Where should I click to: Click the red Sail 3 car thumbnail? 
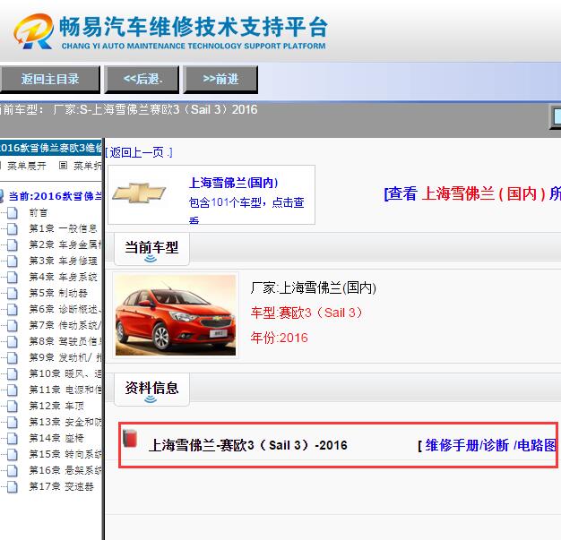(176, 315)
